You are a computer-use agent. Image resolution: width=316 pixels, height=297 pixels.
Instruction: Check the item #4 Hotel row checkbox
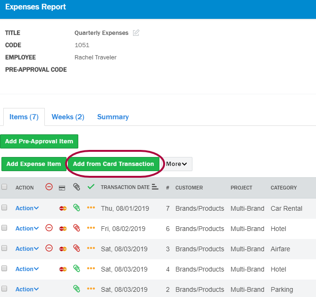pos(4,268)
